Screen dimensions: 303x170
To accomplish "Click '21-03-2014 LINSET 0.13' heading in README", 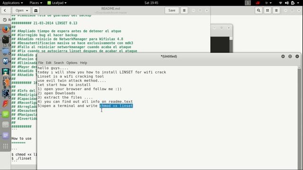I will coord(55,23).
